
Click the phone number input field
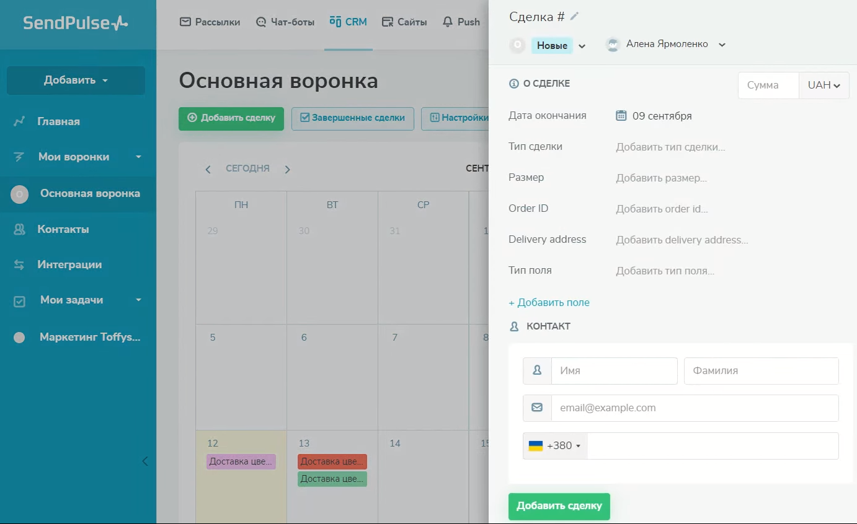pos(713,446)
